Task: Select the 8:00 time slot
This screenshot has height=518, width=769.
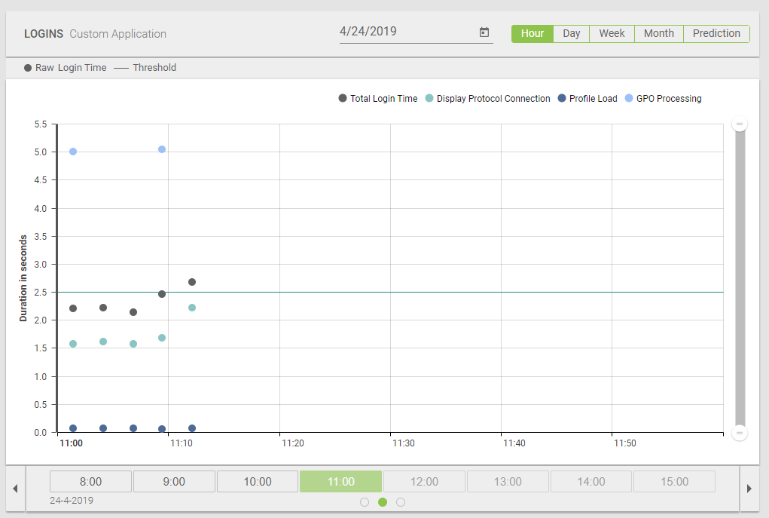Action: pyautogui.click(x=90, y=481)
